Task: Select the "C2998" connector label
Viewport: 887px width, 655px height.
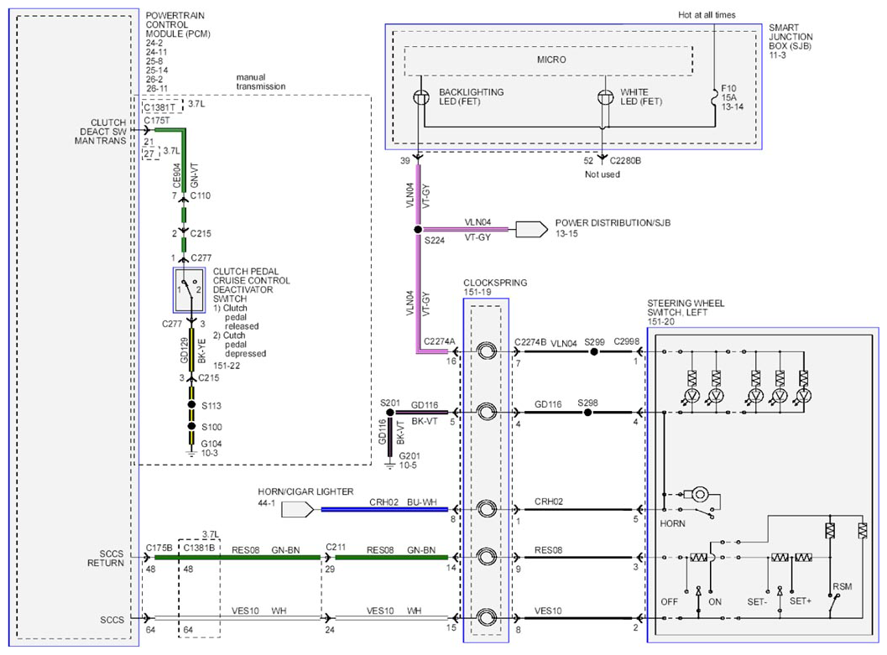Action: 626,341
